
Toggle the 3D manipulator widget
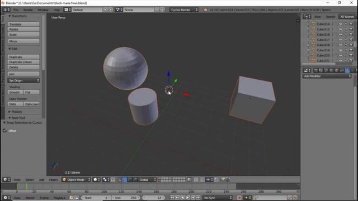pyautogui.click(x=119, y=180)
